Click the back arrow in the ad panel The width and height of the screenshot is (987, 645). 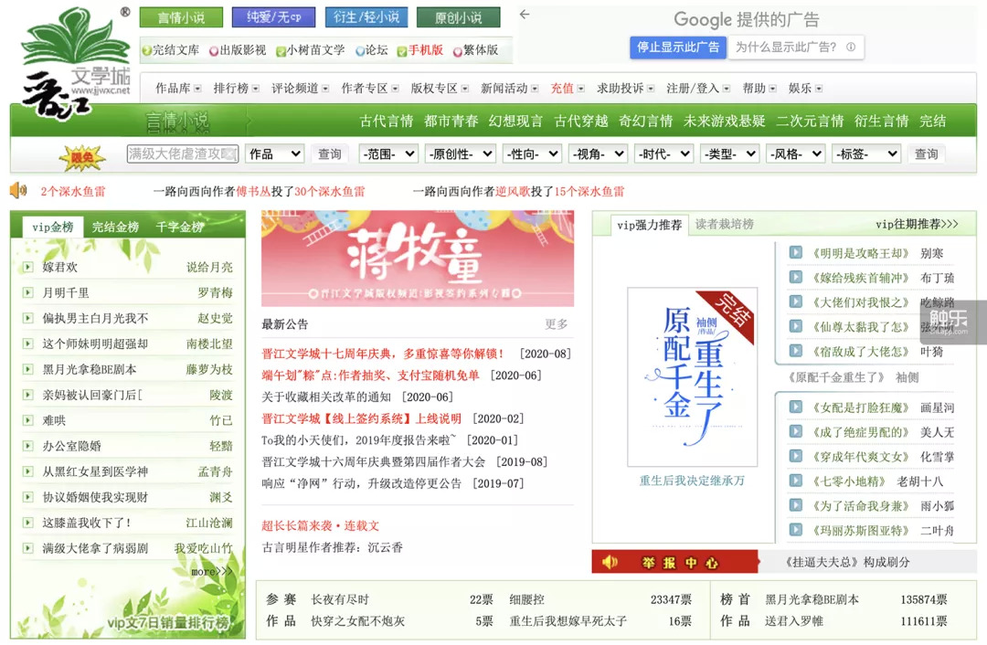(x=524, y=15)
